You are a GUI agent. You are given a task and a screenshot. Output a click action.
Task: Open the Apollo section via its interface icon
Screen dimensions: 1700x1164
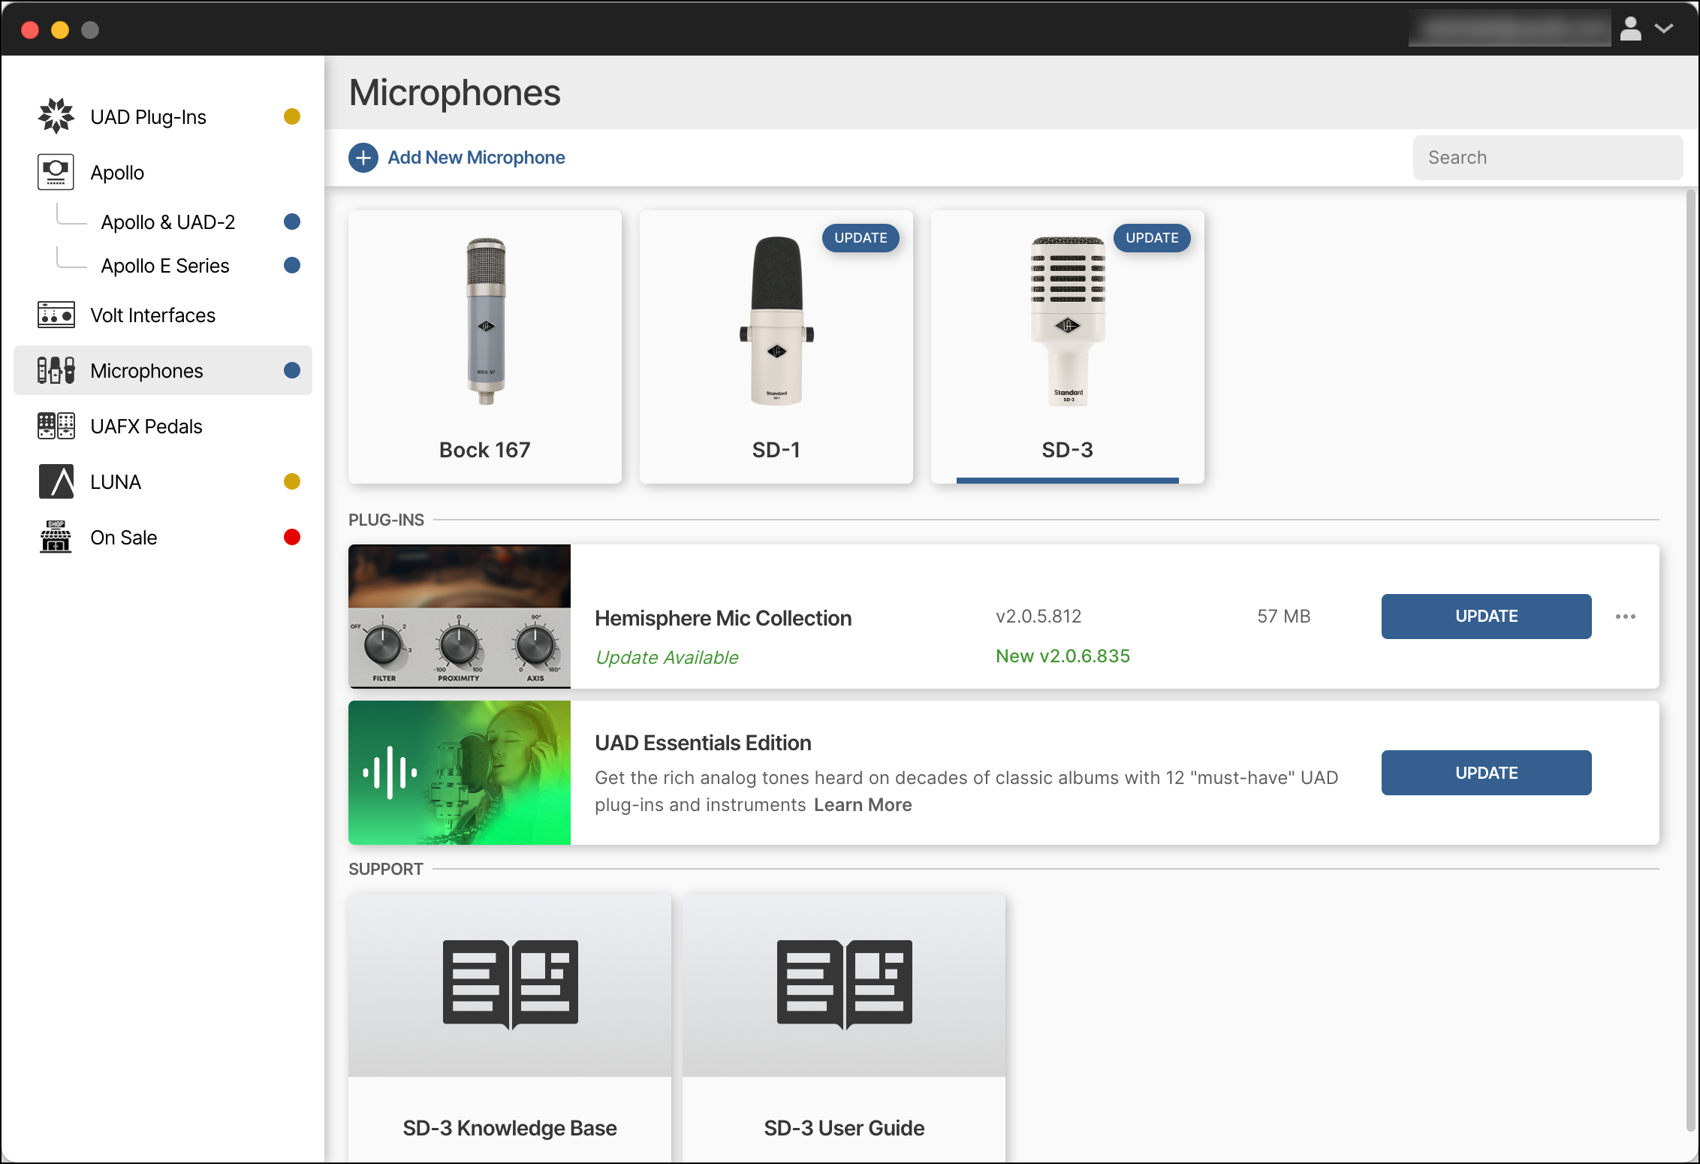56,171
